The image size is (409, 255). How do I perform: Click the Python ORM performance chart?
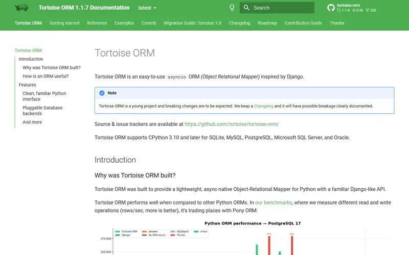click(x=244, y=238)
